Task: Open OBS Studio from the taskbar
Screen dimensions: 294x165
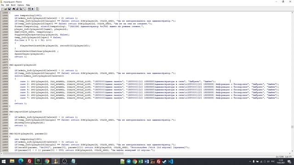Action: click(x=64, y=161)
